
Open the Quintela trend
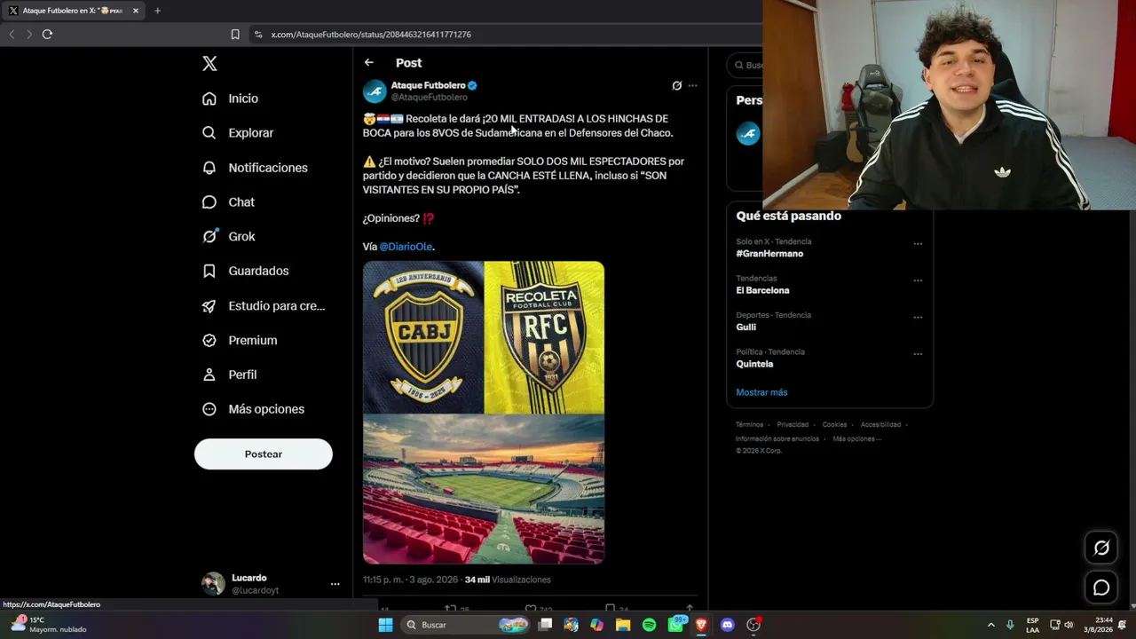click(754, 364)
